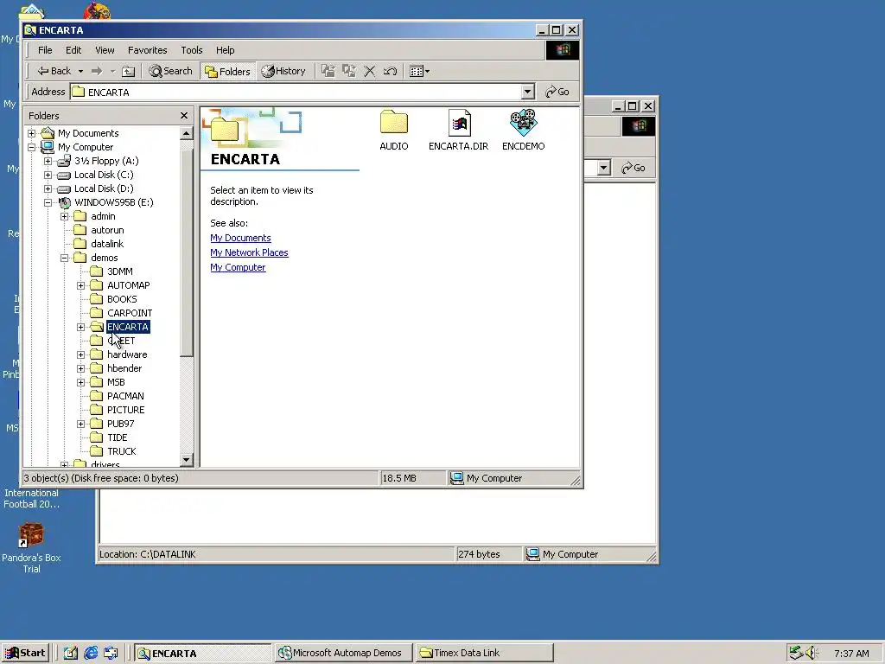This screenshot has width=885, height=664.
Task: Collapse WINDOWS95B (E:) node
Action: 48,202
